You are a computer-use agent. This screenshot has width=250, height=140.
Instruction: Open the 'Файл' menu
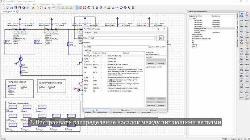3,4
